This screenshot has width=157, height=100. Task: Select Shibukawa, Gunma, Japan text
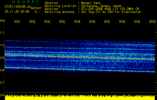[102, 6]
